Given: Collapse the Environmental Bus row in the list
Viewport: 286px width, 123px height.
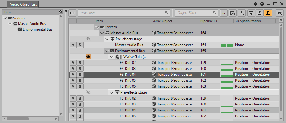Looking at the screenshot, I should [106, 51].
